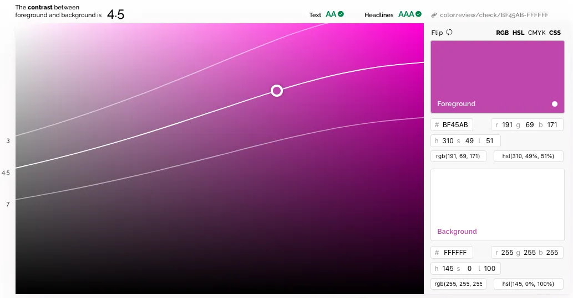Open the color.review/check/BF45AB-FFFFFF link
The image size is (573, 298).
(x=494, y=15)
